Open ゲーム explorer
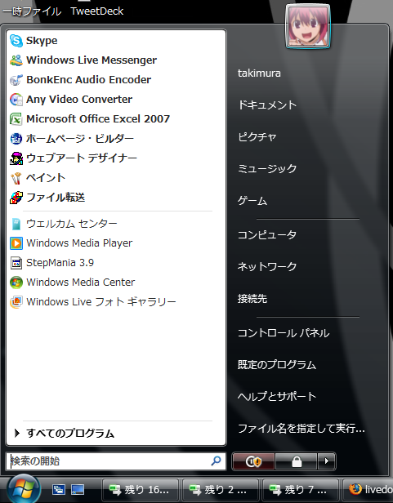The width and height of the screenshot is (393, 503). 252,201
